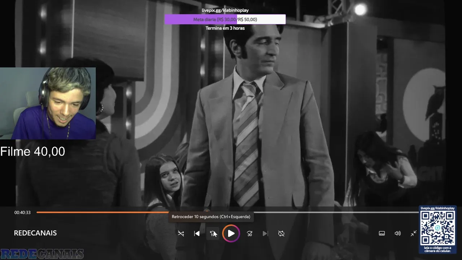
Task: Exit fullscreen with the collapse icon
Action: pyautogui.click(x=414, y=233)
